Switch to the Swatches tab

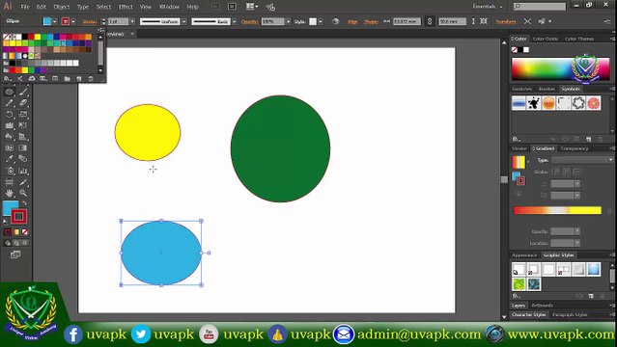[521, 89]
